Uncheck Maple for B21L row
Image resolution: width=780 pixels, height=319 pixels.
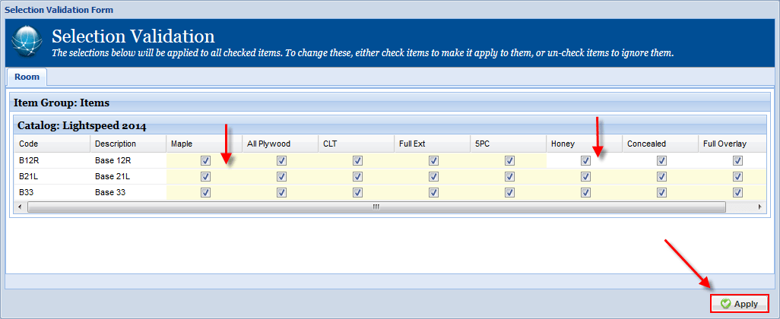(206, 176)
